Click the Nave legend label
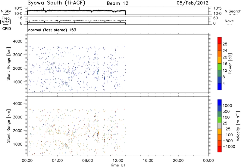This screenshot has height=167, width=241. (x=229, y=21)
